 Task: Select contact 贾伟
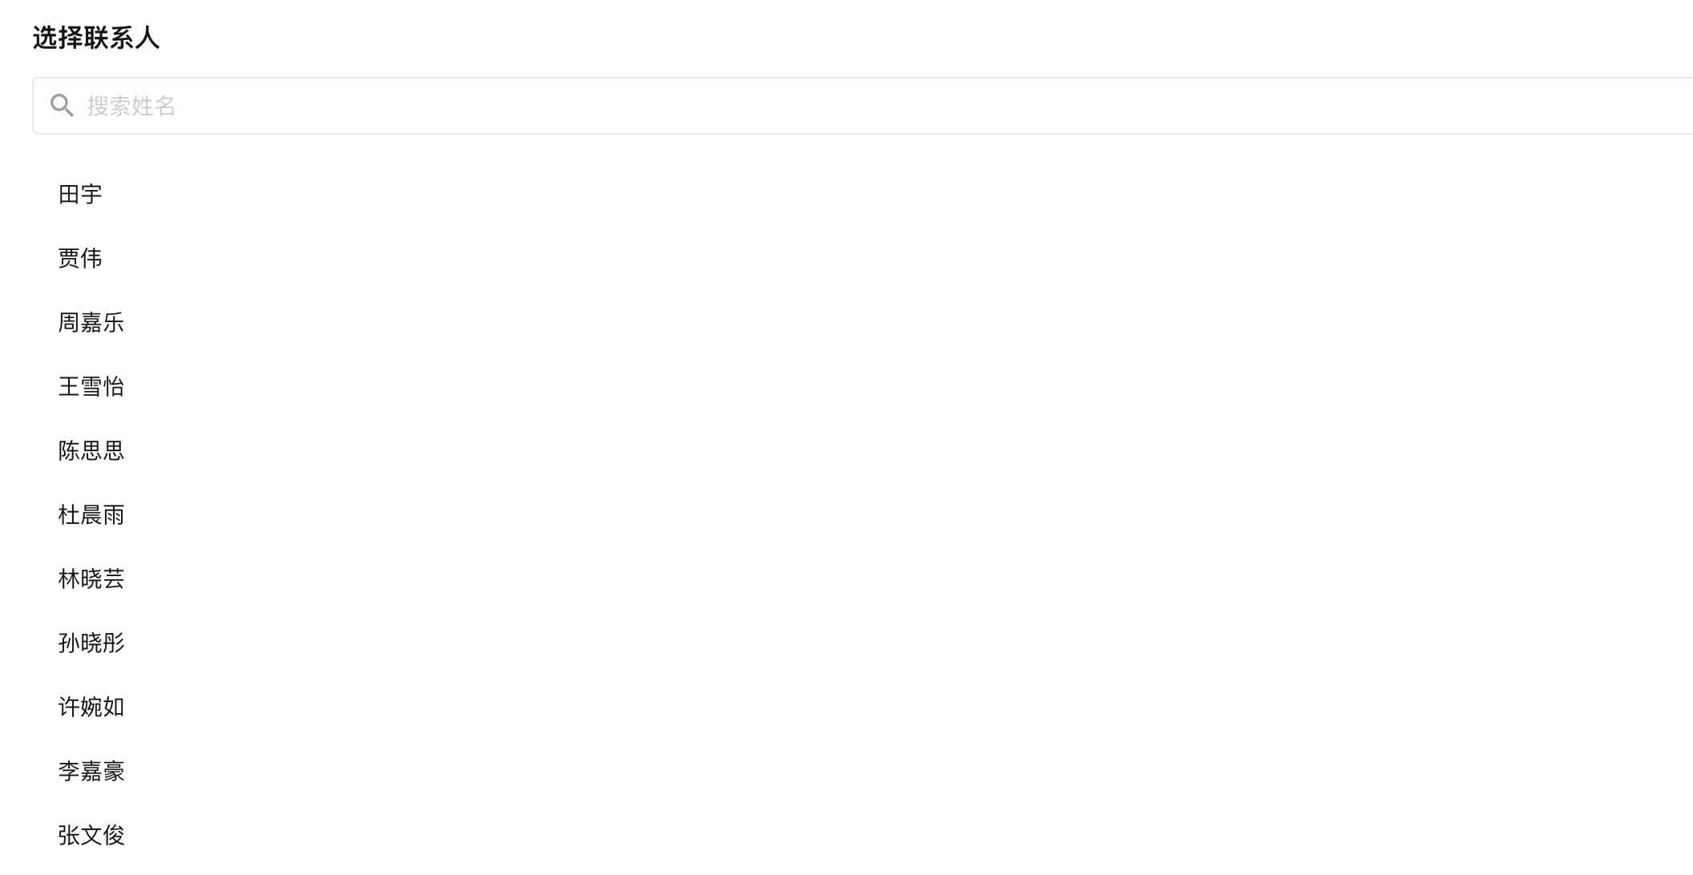863,258
